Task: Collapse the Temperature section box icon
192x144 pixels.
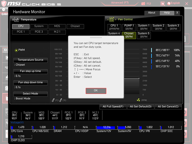Action: coord(13,19)
